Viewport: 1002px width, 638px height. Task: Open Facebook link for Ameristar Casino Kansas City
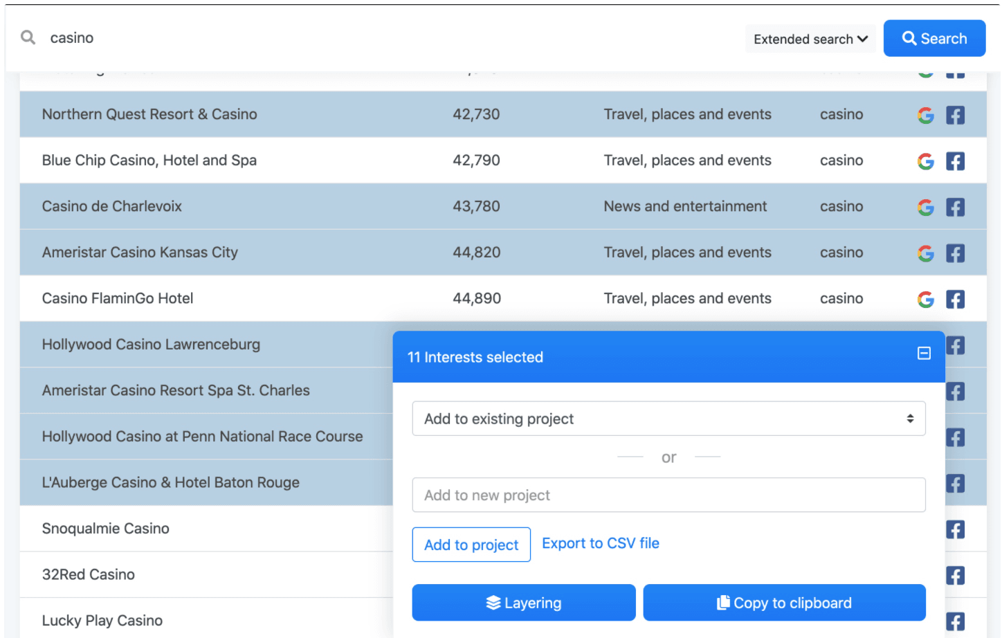coord(955,253)
